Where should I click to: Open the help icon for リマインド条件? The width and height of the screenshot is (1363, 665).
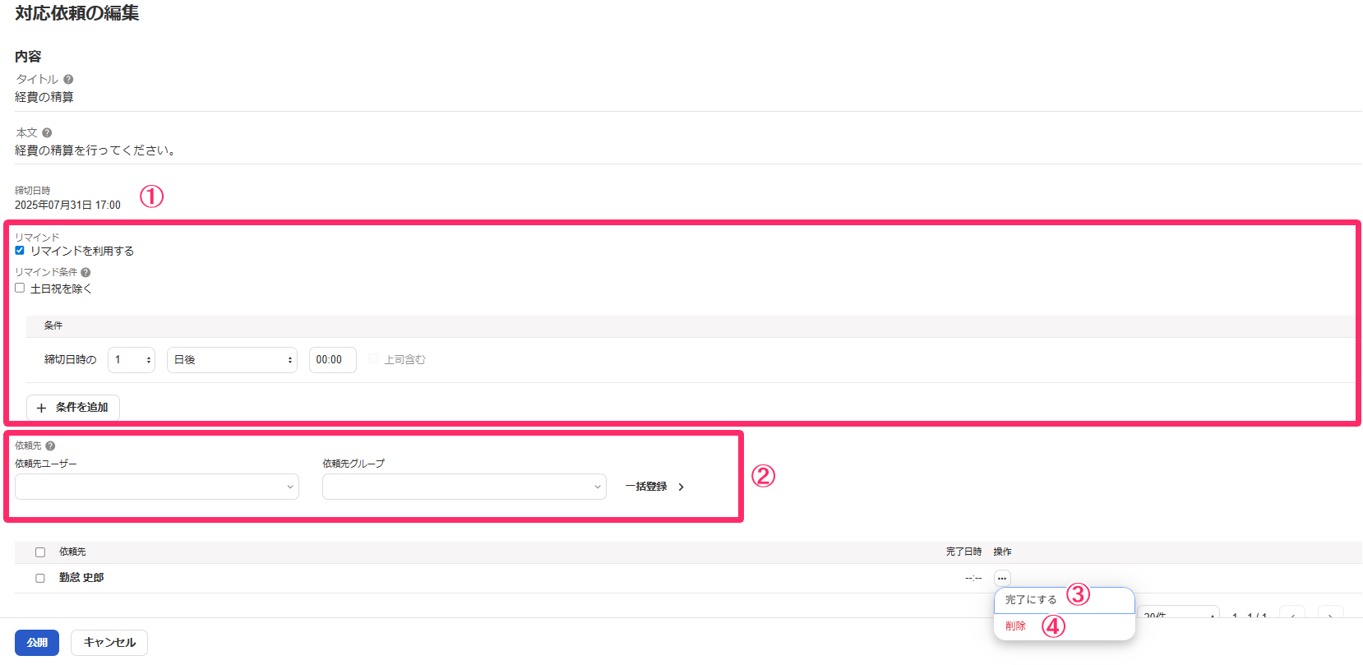tap(85, 273)
